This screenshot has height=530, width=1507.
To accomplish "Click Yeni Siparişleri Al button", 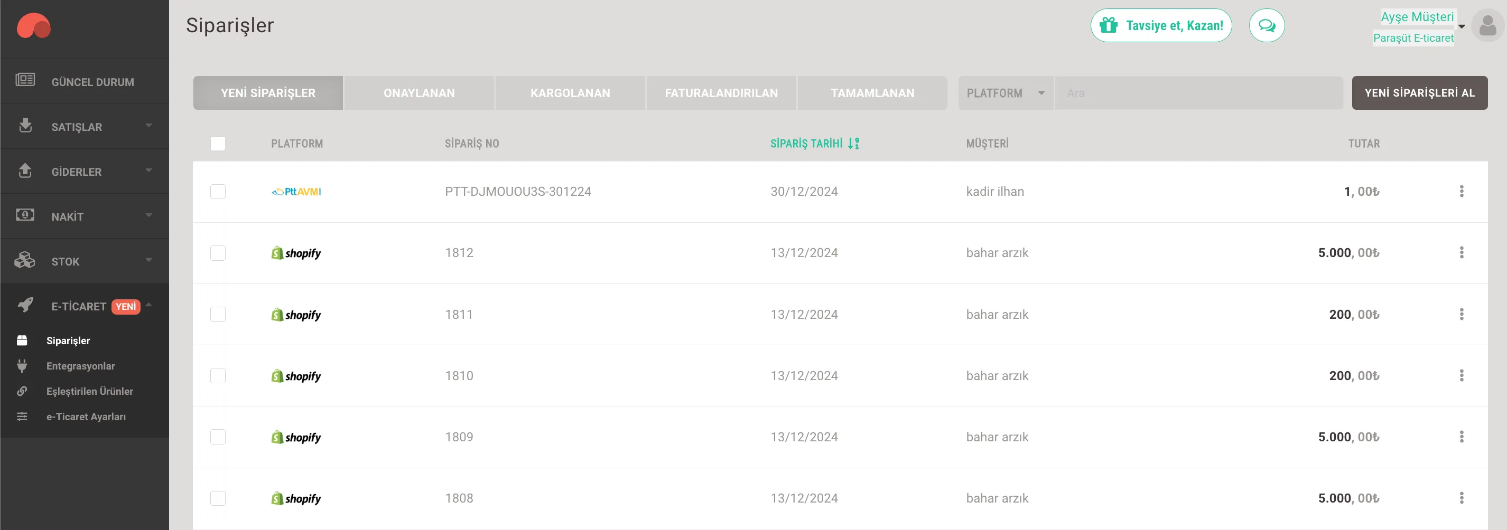I will click(1419, 93).
